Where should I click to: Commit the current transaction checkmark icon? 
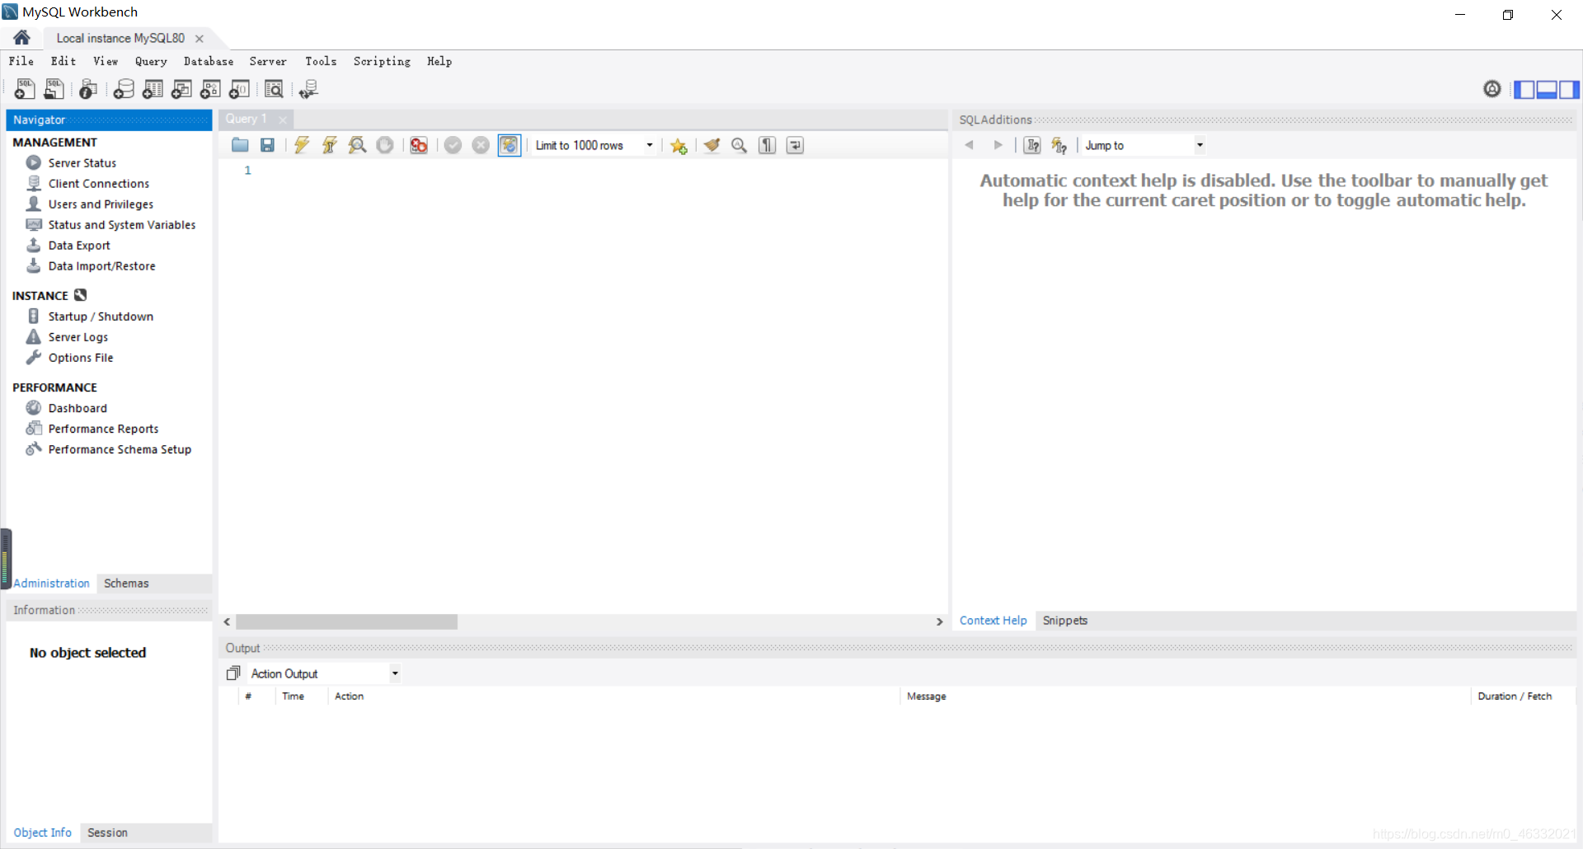pyautogui.click(x=453, y=145)
